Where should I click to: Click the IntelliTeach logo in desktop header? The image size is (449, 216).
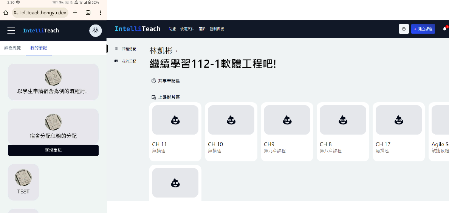click(x=138, y=29)
